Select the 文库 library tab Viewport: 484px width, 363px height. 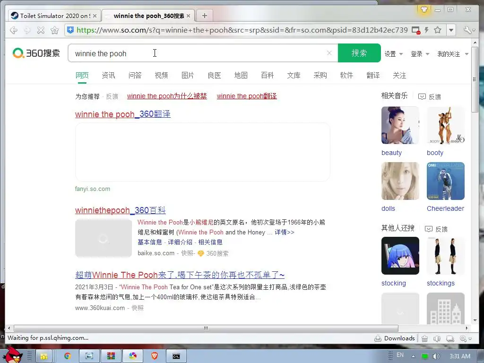(294, 75)
